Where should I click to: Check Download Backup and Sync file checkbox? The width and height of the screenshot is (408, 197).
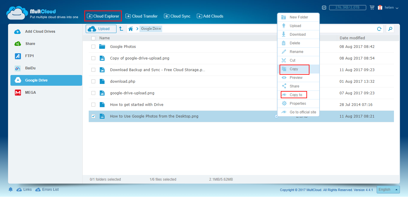coord(93,70)
